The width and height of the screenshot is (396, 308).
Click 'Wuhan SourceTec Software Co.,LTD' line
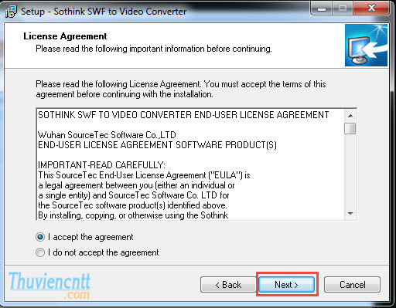point(107,135)
